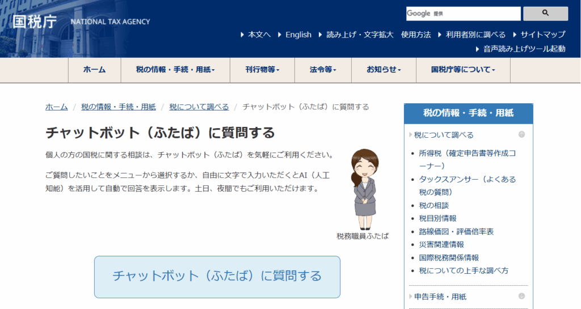Launch 音声読み上げツール起動 link
This screenshot has height=309, width=581.
pyautogui.click(x=524, y=49)
